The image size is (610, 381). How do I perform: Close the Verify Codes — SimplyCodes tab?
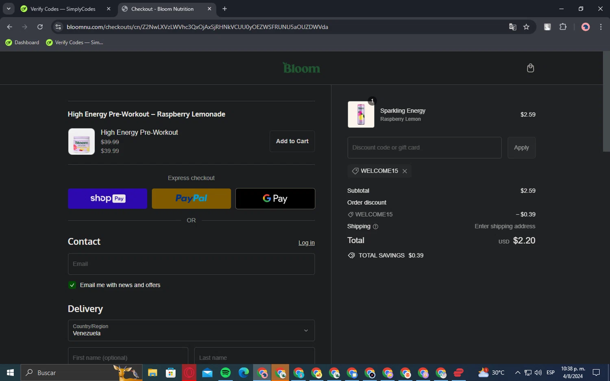click(x=109, y=9)
